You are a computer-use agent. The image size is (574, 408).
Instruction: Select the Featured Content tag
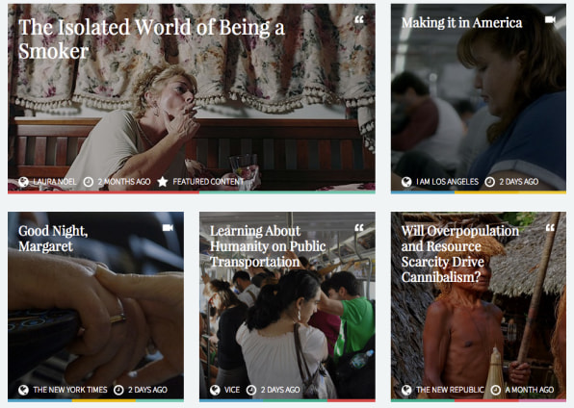[208, 182]
